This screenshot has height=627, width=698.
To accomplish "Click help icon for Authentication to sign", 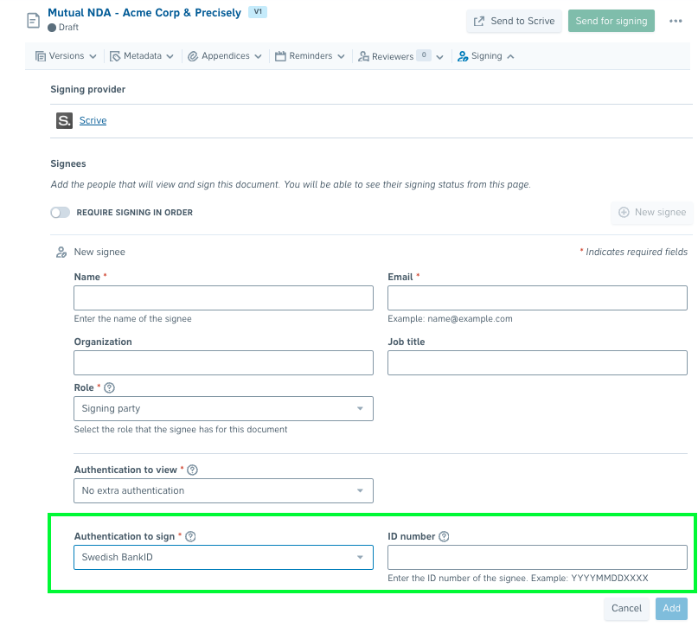I will pos(190,537).
